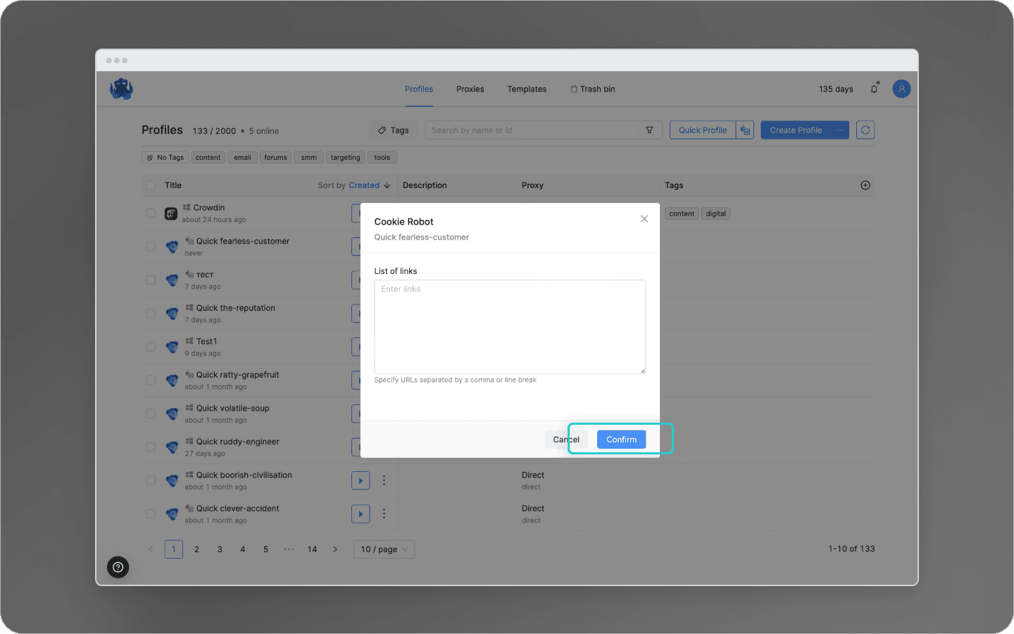The height and width of the screenshot is (634, 1014).
Task: Filter profiles by smm tag
Action: tap(309, 158)
